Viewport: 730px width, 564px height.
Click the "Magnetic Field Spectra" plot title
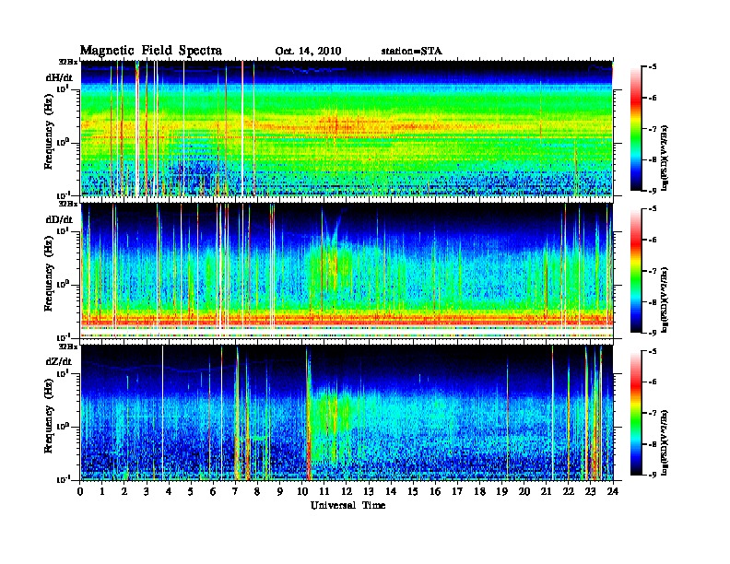point(151,51)
